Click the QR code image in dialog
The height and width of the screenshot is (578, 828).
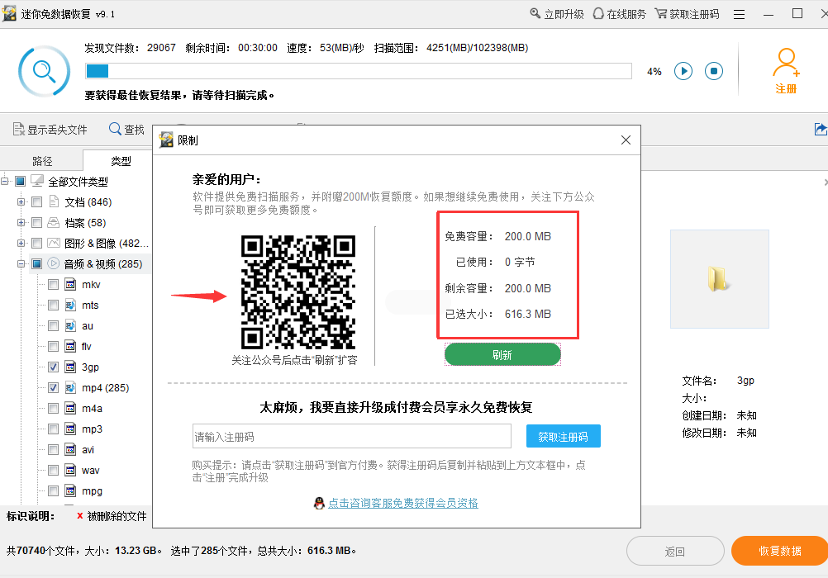tap(297, 292)
